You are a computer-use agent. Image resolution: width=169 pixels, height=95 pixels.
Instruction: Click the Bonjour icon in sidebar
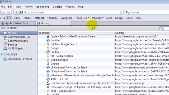5,45
